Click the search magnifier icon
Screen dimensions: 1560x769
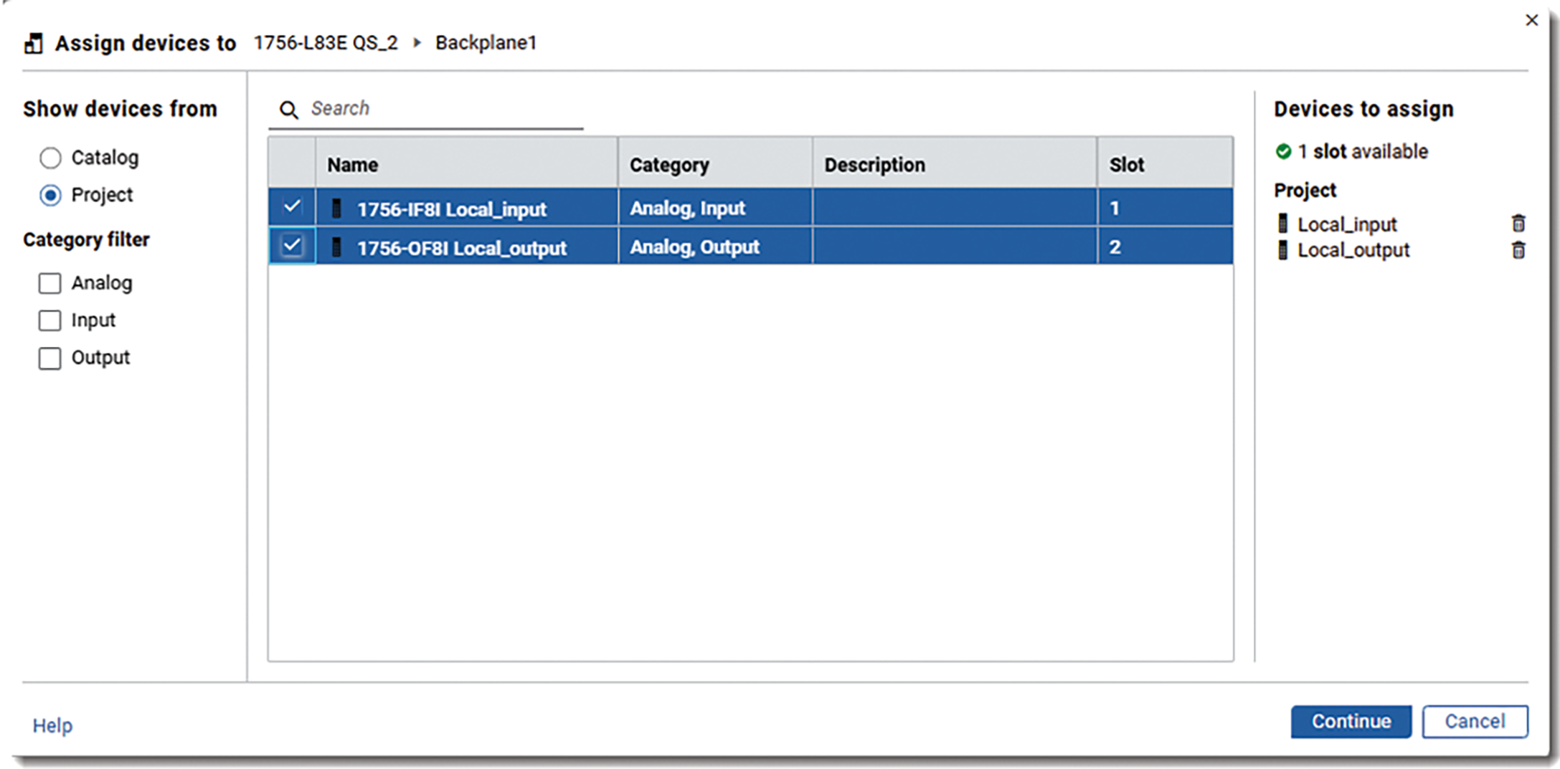coord(288,110)
